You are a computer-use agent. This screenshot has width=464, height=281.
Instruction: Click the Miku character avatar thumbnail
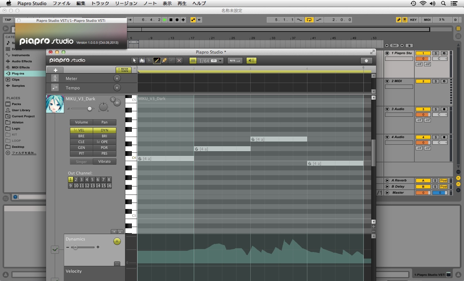pyautogui.click(x=55, y=104)
